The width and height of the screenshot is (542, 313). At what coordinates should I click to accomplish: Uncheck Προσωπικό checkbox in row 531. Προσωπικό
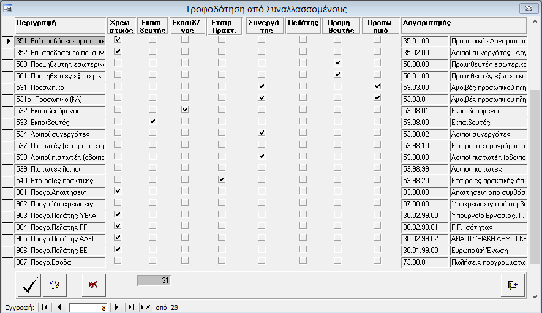pos(377,86)
